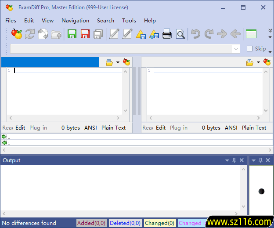This screenshot has width=274, height=228.
Task: Save the second file with red disk icon
Action: tap(85, 34)
